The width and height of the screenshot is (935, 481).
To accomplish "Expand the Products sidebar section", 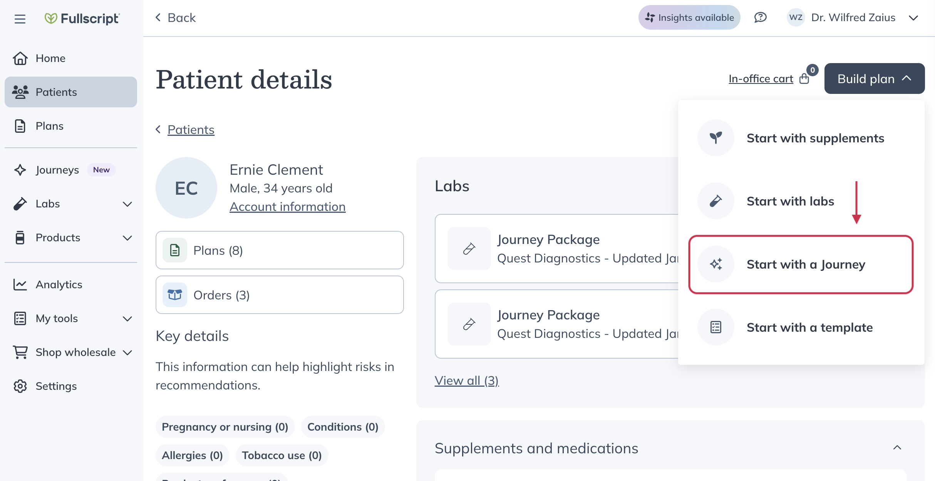I will [127, 238].
